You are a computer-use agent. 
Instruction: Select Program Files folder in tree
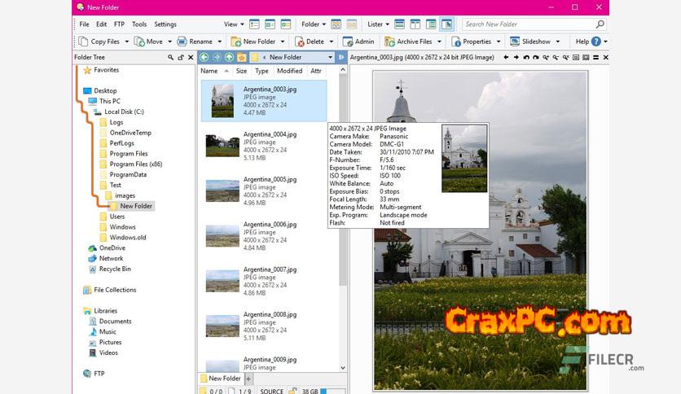(129, 154)
